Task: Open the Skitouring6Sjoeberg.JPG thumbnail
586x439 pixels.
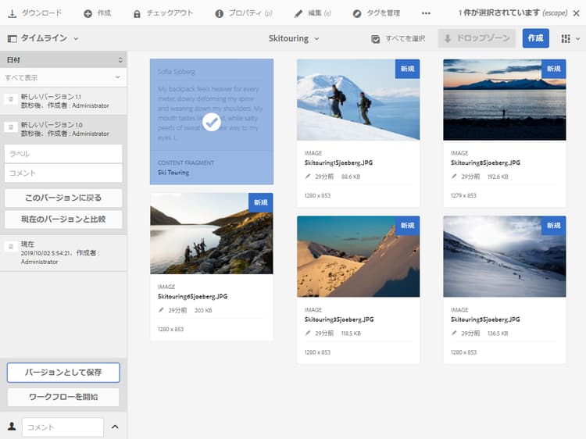Action: [212, 234]
